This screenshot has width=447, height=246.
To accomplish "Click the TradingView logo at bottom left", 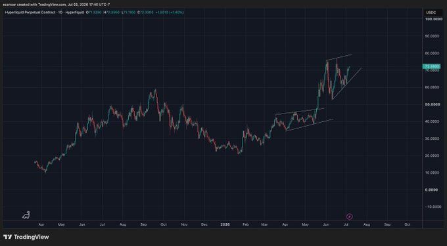I will click(26, 237).
